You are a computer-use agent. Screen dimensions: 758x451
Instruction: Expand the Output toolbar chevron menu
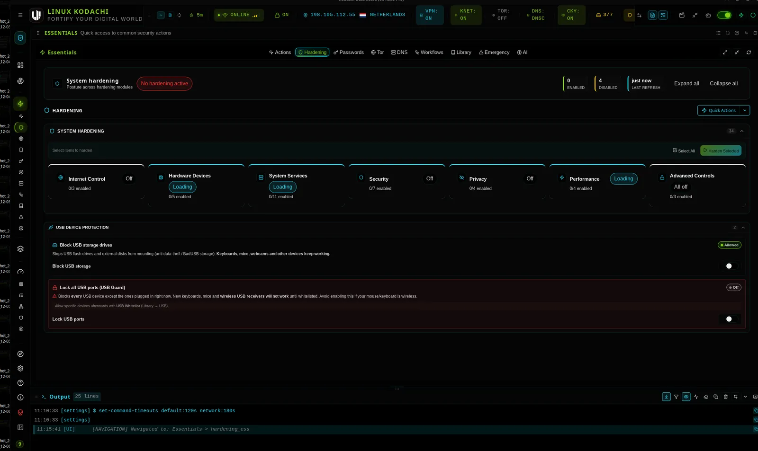pyautogui.click(x=745, y=397)
